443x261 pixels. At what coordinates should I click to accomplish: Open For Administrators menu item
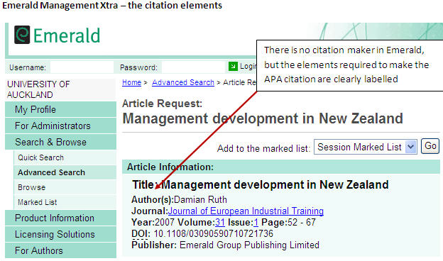pyautogui.click(x=61, y=126)
